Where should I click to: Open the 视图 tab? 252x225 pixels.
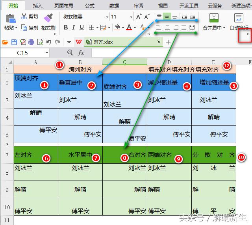pyautogui.click(x=163, y=6)
